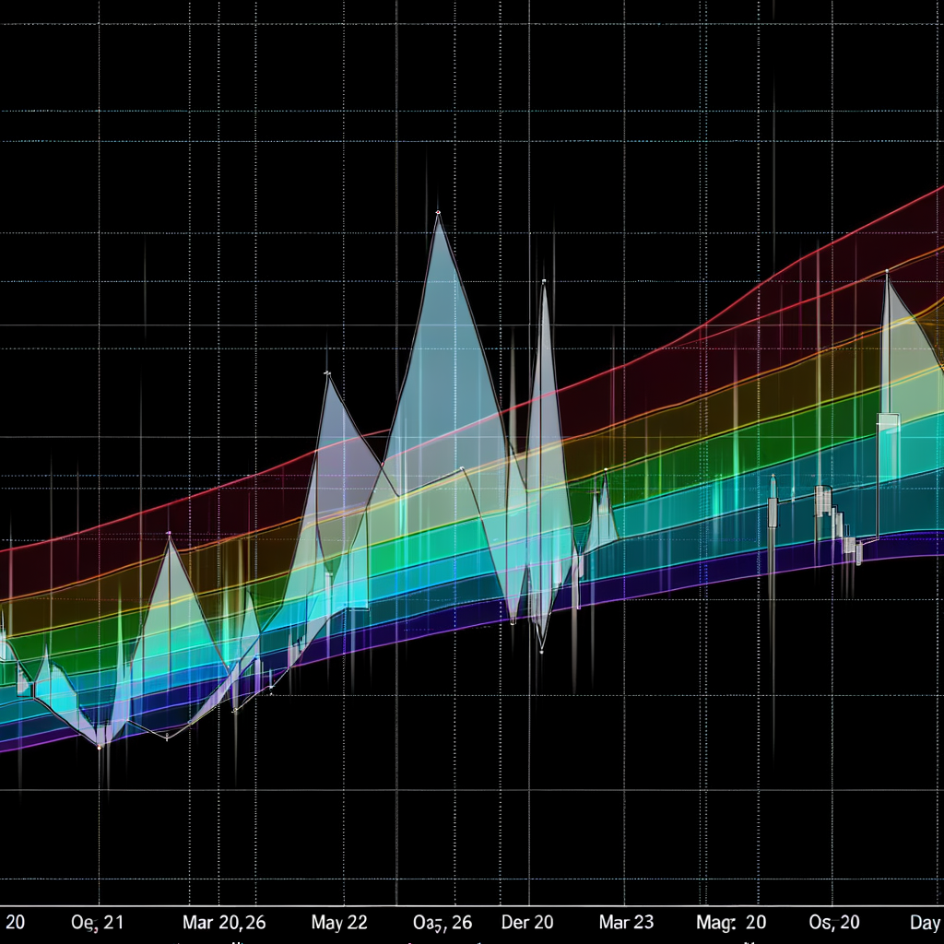The width and height of the screenshot is (944, 944).
Task: Select the lowest trough point above Oe, 21
Action: [x=100, y=746]
